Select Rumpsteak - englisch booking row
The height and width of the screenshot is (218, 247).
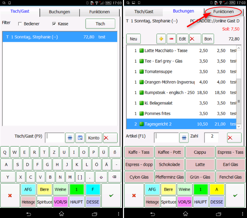pos(181,93)
